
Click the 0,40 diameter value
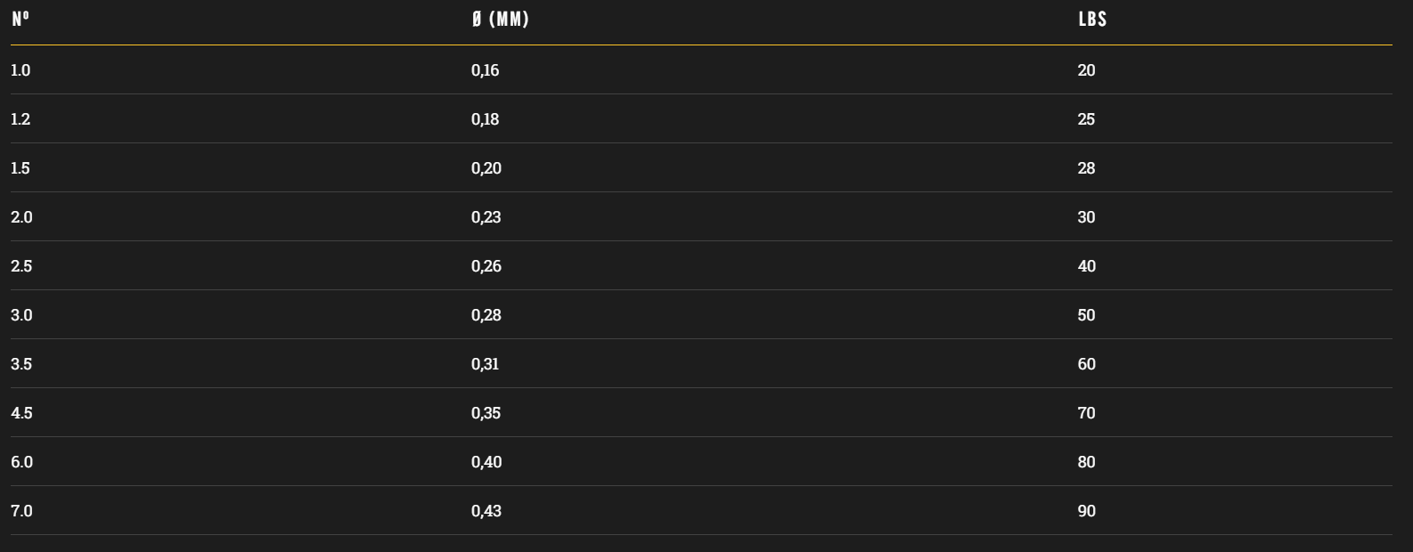(486, 462)
